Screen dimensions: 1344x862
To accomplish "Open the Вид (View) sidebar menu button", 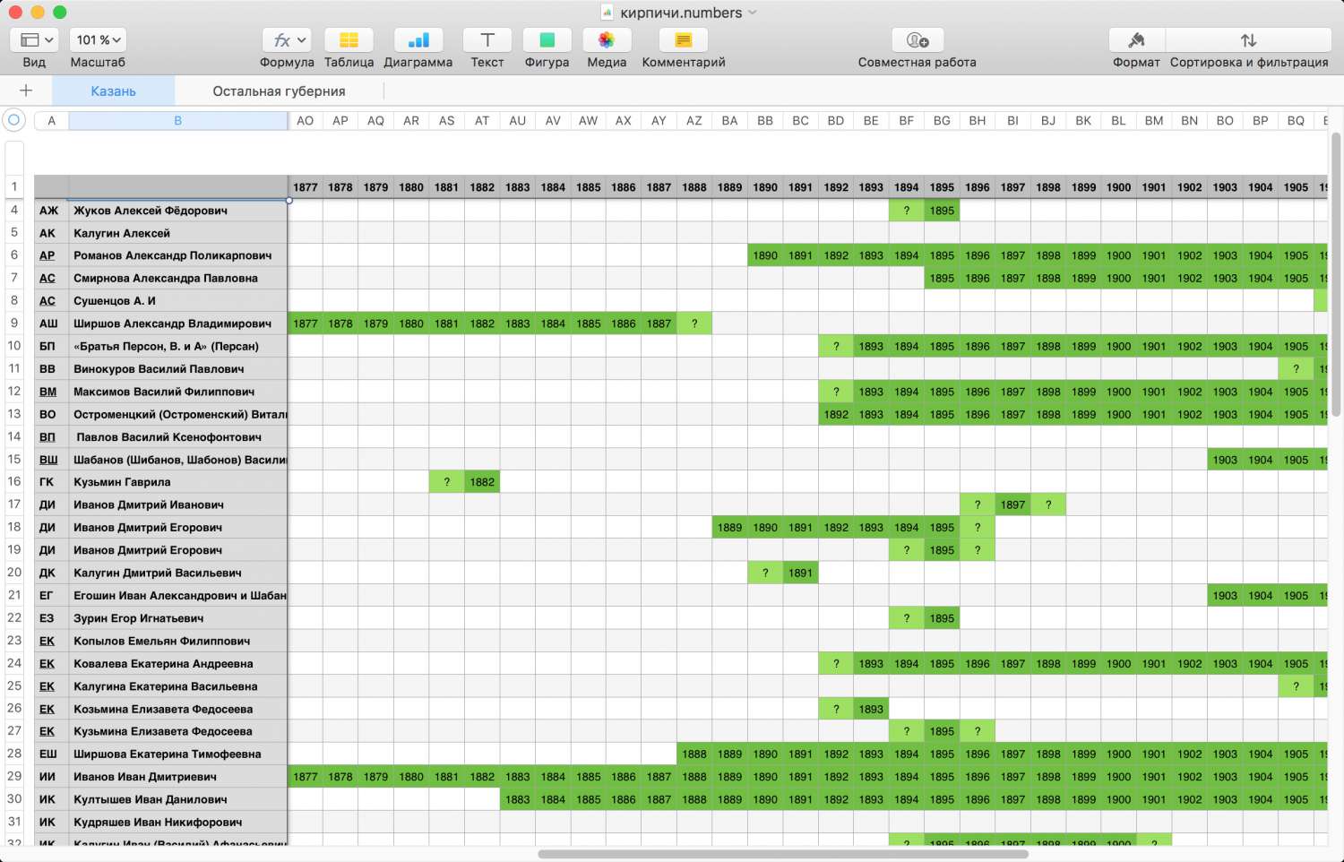I will 34,40.
